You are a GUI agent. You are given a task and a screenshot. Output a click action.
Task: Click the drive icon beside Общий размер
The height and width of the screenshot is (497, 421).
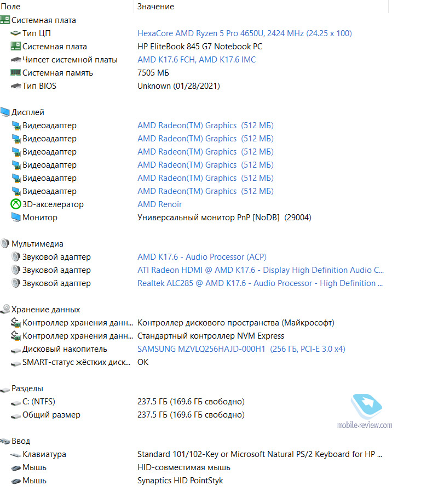pos(16,416)
